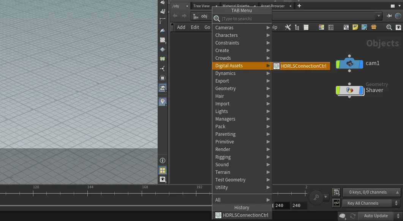Expand the network path dropdown arrow
The height and width of the screenshot is (221, 403).
click(x=379, y=16)
